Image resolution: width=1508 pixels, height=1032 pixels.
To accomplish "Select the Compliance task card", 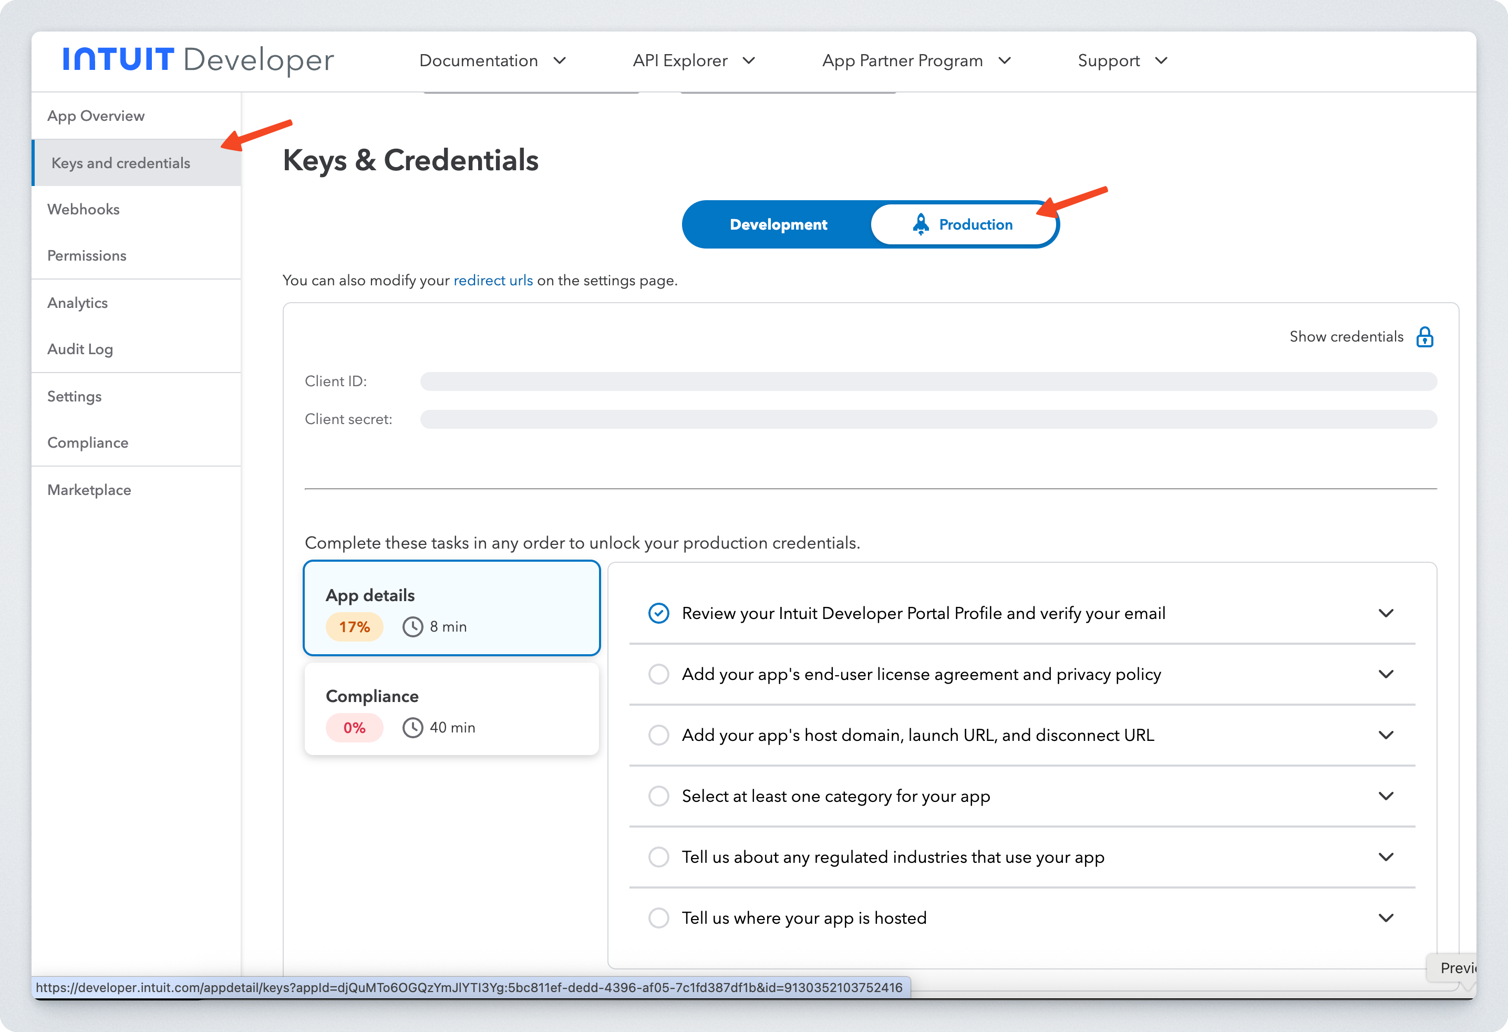I will [451, 709].
